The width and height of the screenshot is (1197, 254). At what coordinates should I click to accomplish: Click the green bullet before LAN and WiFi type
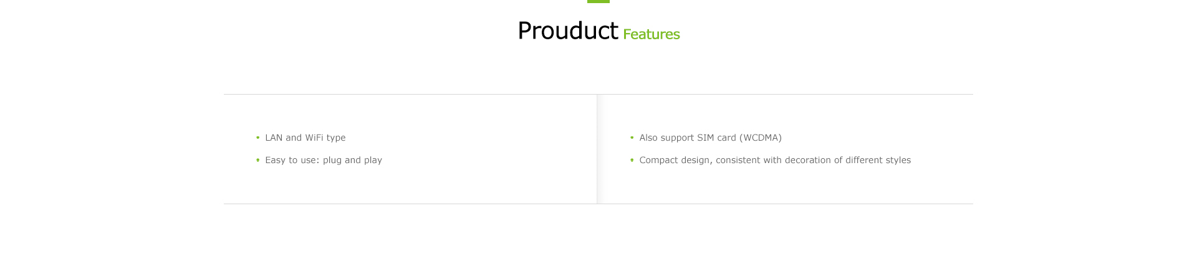(258, 138)
